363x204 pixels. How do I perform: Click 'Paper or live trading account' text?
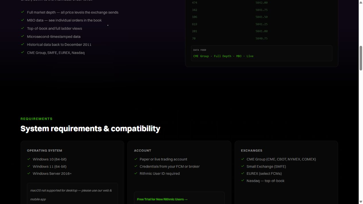[x=163, y=159]
